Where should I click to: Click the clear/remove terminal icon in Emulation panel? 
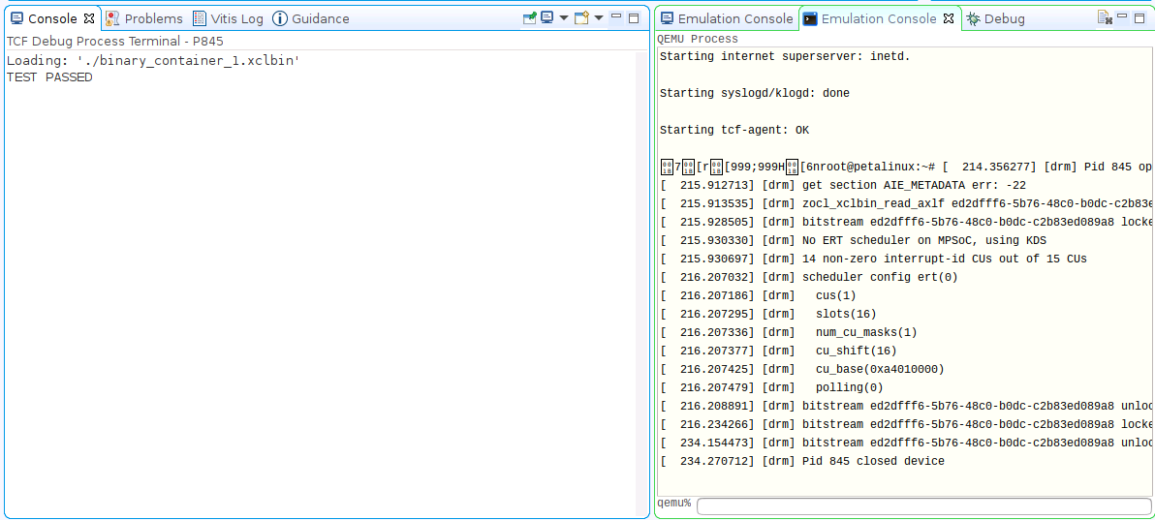1105,18
